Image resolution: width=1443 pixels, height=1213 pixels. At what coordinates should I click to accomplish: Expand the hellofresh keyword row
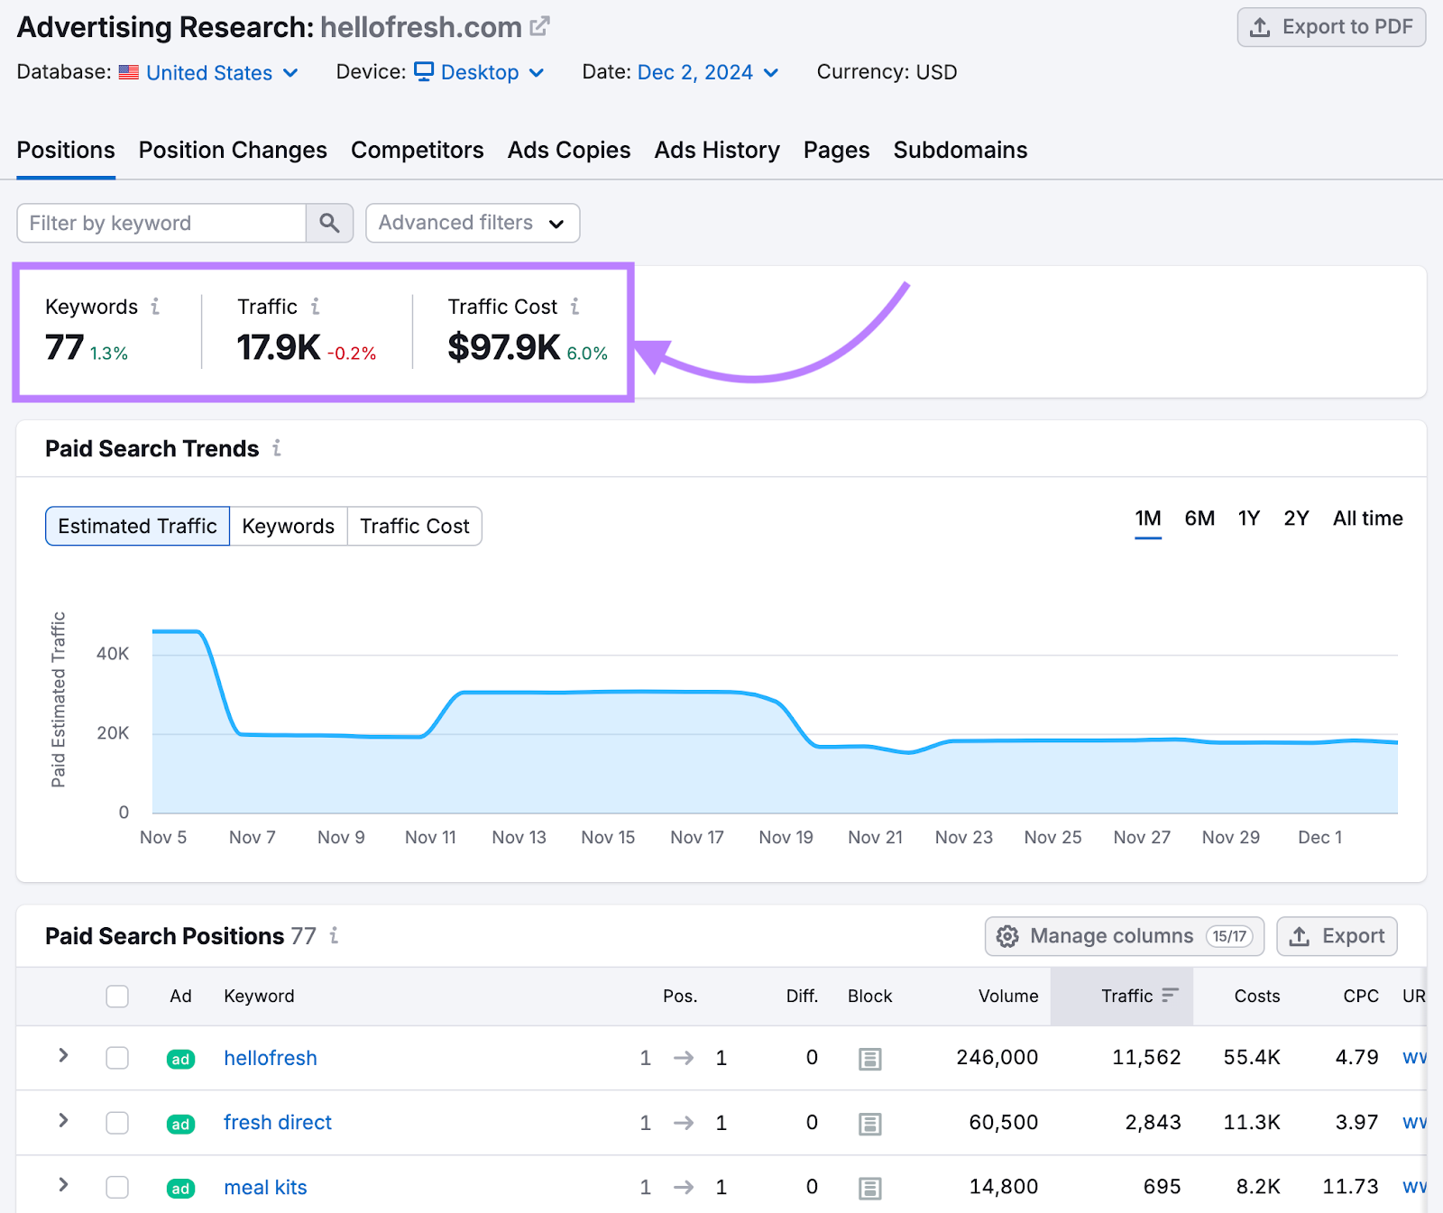[x=63, y=1055]
